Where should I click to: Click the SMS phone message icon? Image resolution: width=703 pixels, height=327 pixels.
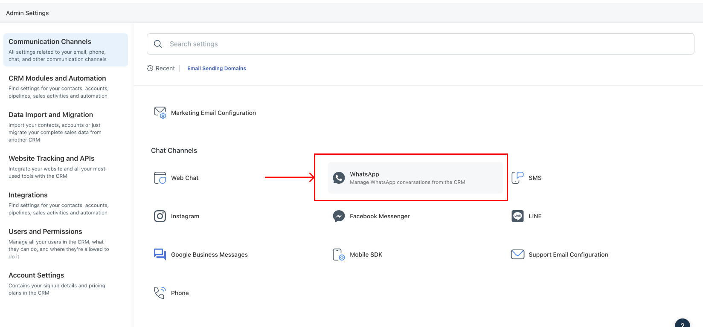[x=517, y=178]
